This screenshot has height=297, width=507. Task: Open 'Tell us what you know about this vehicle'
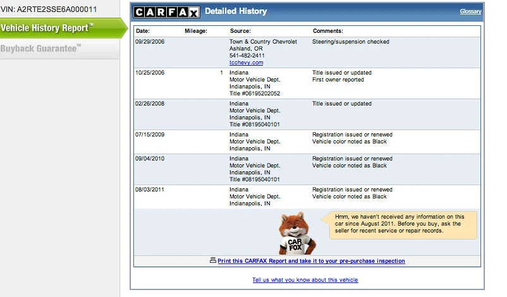(305, 280)
